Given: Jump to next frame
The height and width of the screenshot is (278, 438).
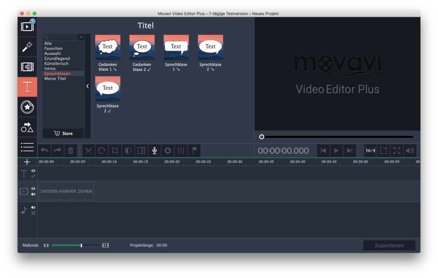Looking at the screenshot, I should click(349, 151).
